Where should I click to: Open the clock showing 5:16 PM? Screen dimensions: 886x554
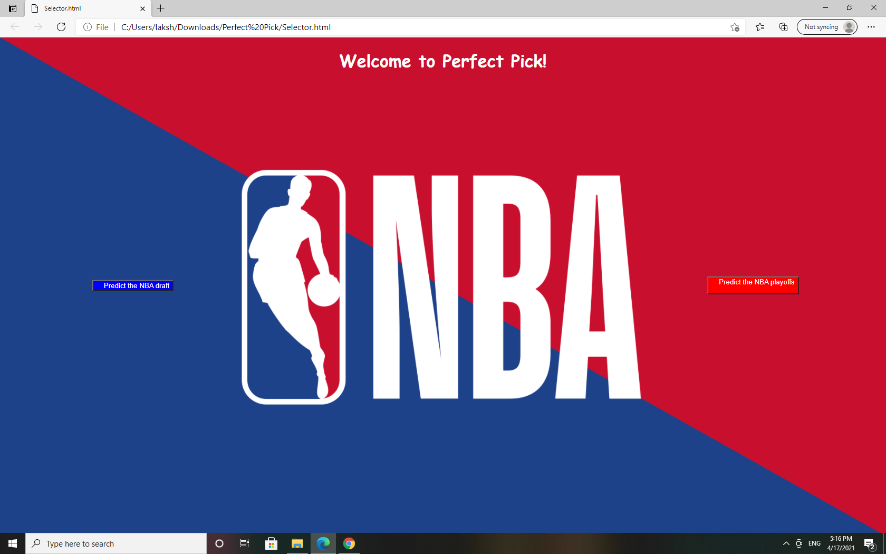[841, 543]
